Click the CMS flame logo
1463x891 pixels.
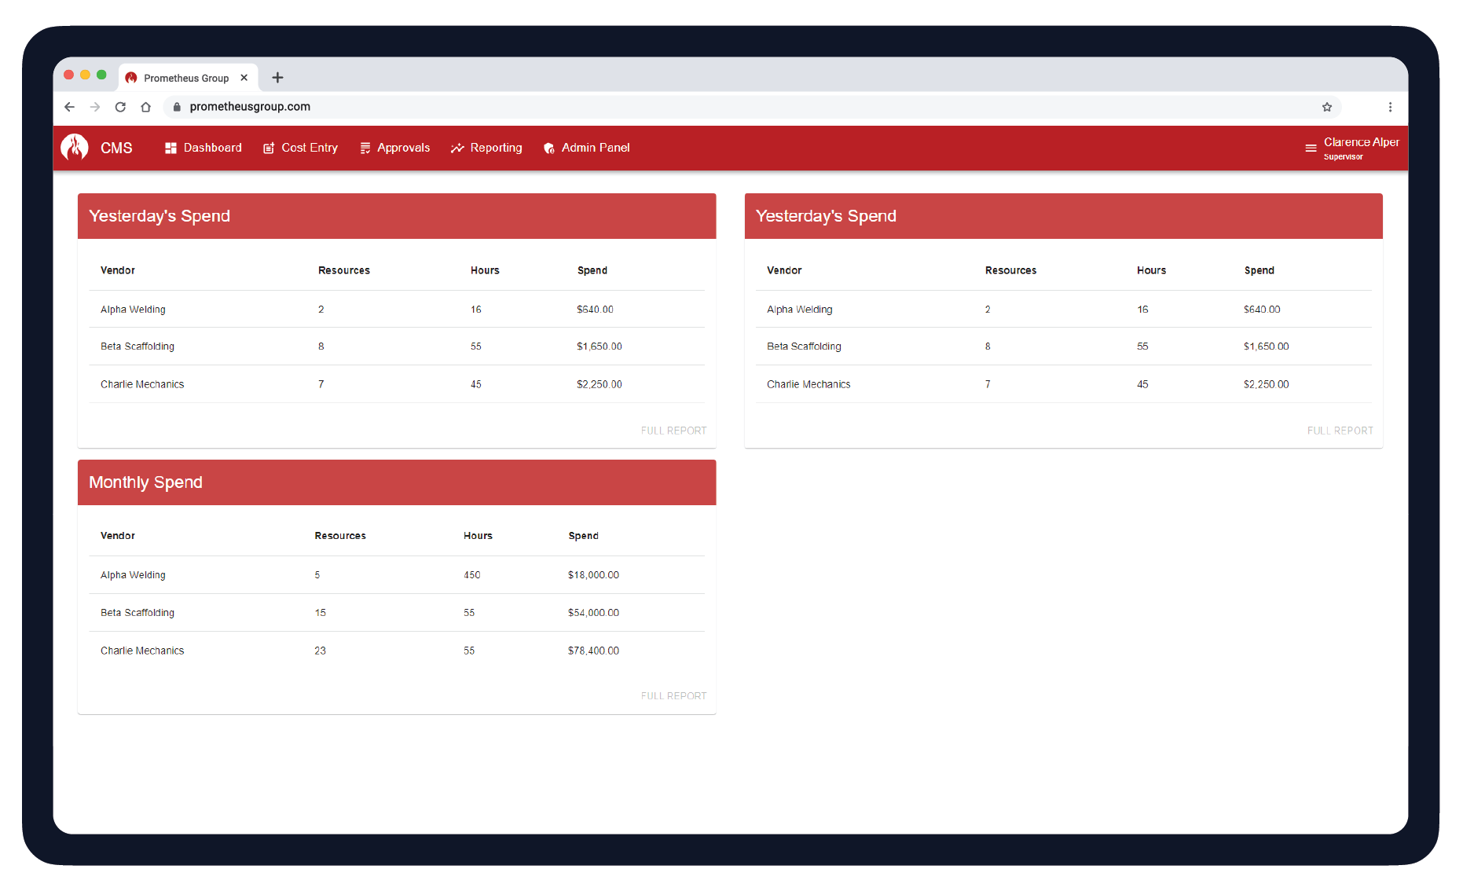point(75,148)
